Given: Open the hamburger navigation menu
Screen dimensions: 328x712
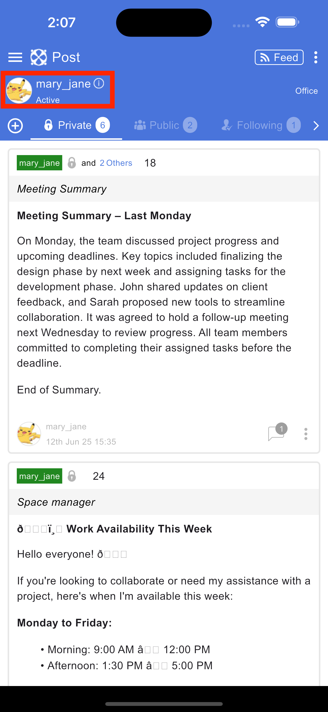Looking at the screenshot, I should click(15, 57).
